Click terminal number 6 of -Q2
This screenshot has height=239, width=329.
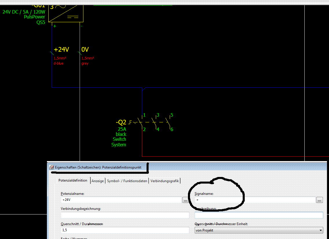tap(172, 129)
